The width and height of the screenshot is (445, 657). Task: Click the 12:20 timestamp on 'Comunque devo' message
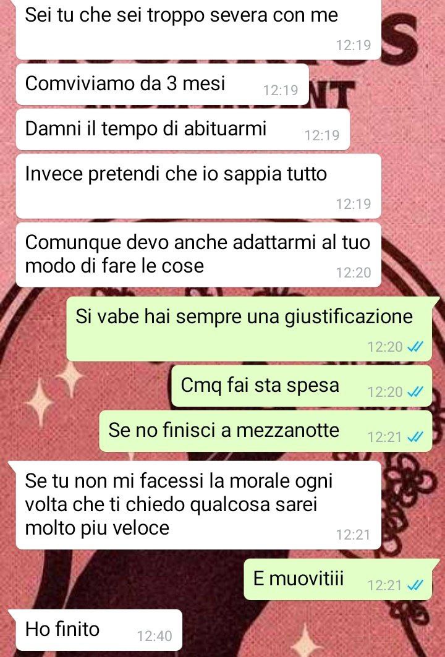354,273
